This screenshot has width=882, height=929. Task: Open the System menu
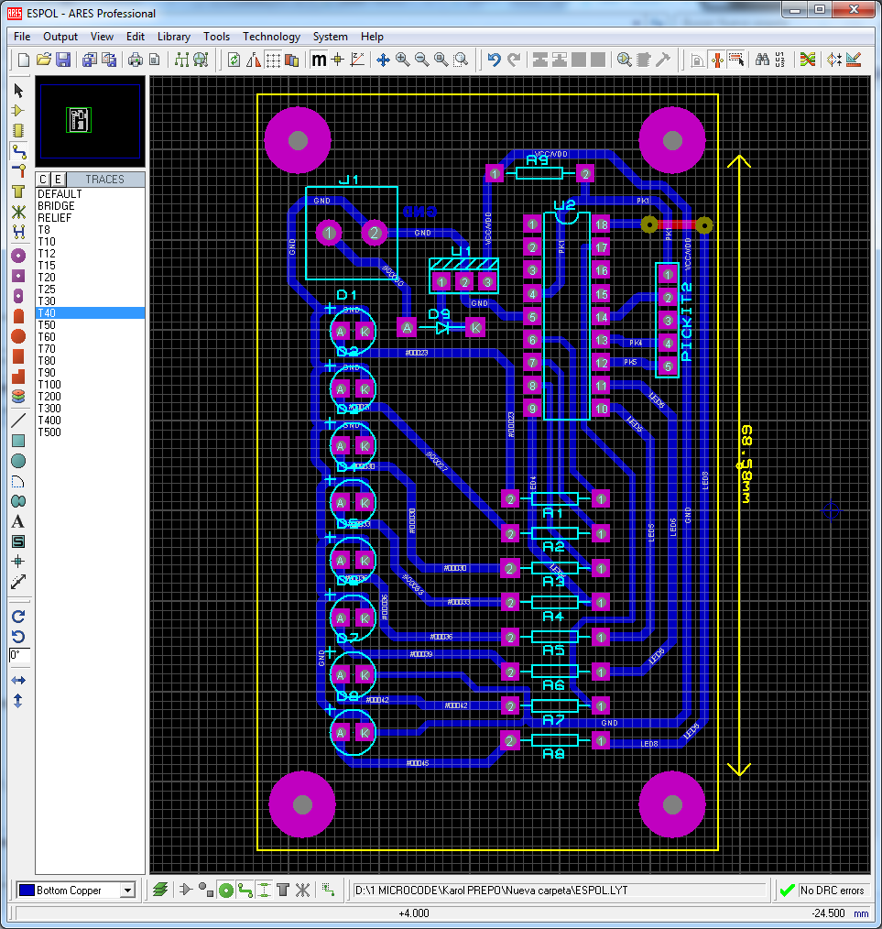tap(330, 37)
